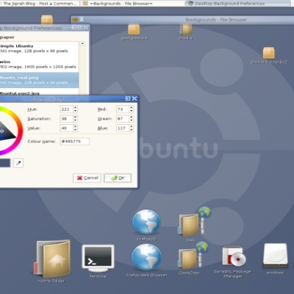Select the UbuntuLogo2.jpg wallpaper entry
The width and height of the screenshot is (294, 294).
tap(39, 93)
